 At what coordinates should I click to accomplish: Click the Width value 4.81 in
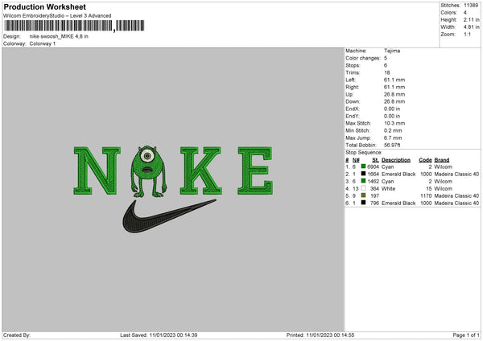(x=471, y=27)
